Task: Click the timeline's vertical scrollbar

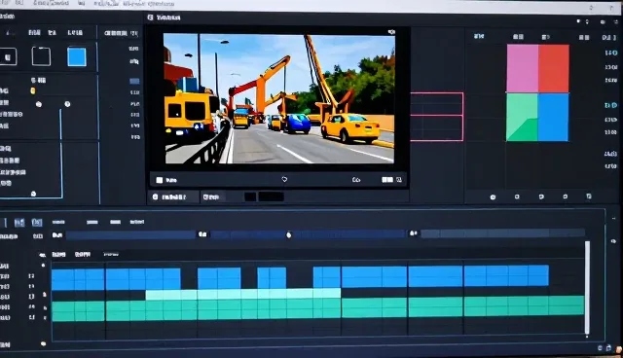Action: 587,287
